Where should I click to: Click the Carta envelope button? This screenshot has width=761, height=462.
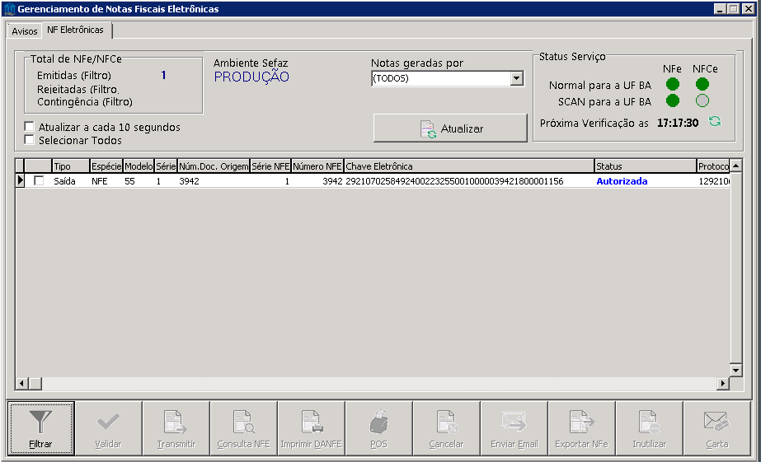pyautogui.click(x=716, y=428)
